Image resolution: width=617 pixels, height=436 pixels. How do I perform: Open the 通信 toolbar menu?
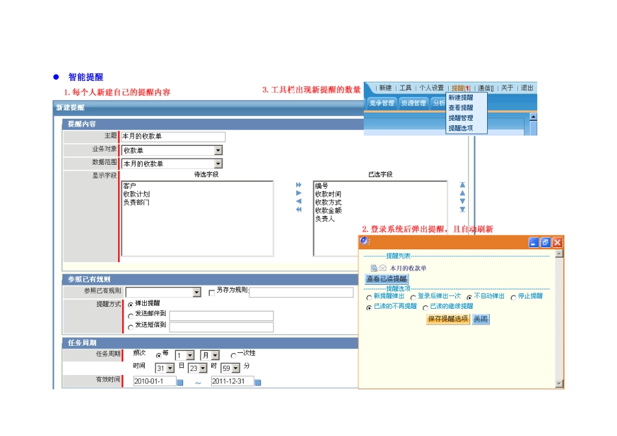(486, 88)
